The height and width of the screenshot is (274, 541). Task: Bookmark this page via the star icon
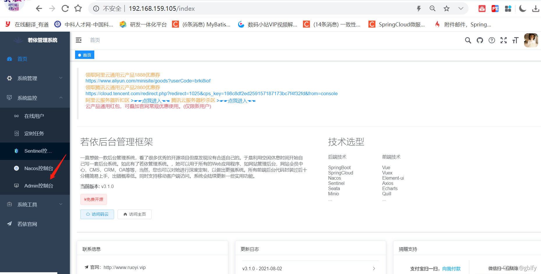446,8
